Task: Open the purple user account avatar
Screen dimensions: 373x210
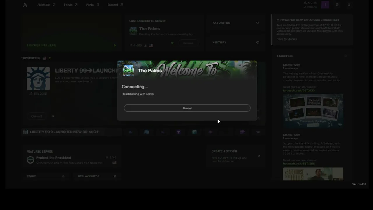Action: click(325, 5)
